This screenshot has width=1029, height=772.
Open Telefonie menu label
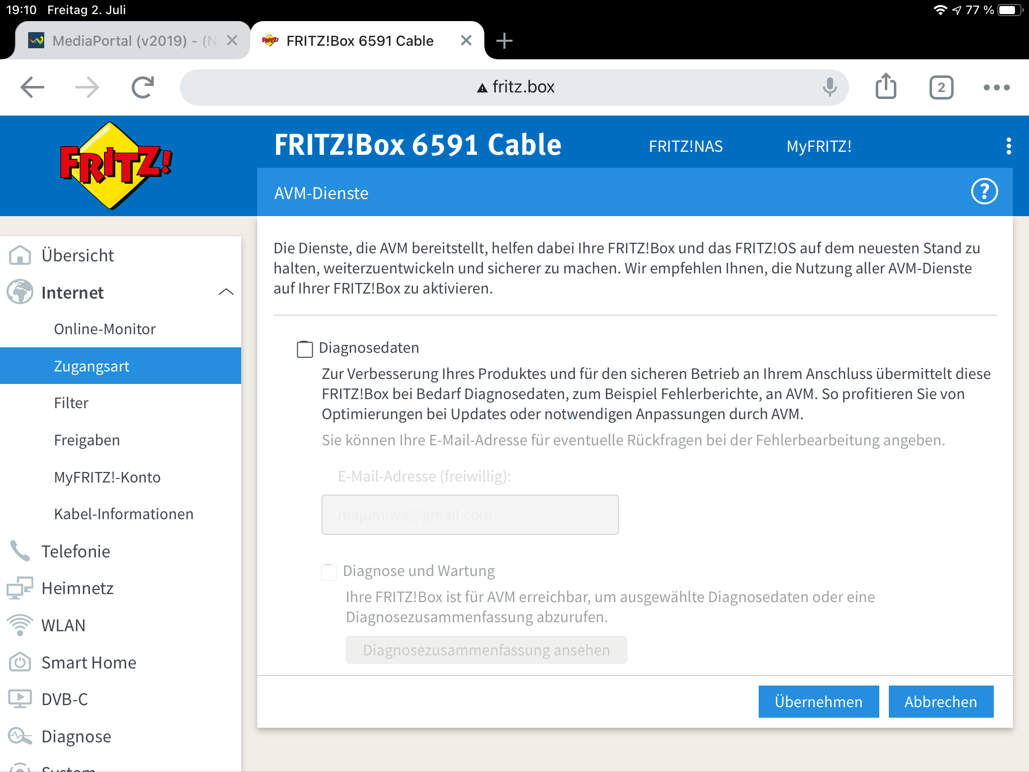[x=75, y=551]
